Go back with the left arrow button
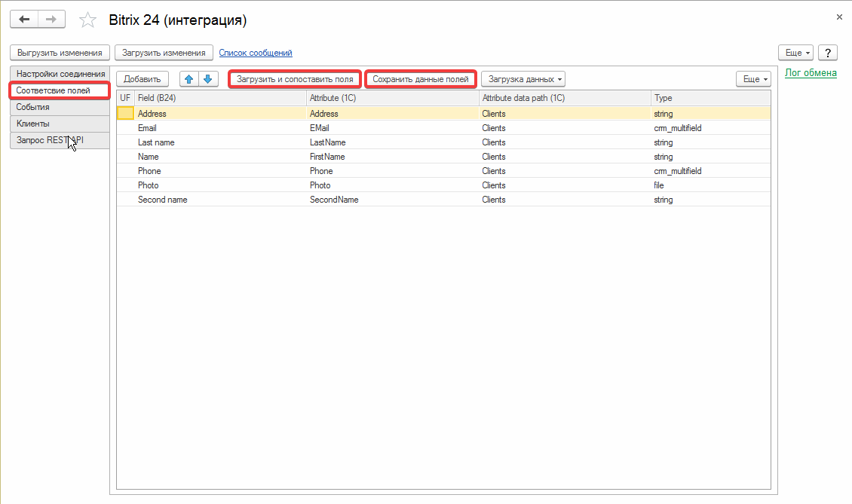 (24, 20)
